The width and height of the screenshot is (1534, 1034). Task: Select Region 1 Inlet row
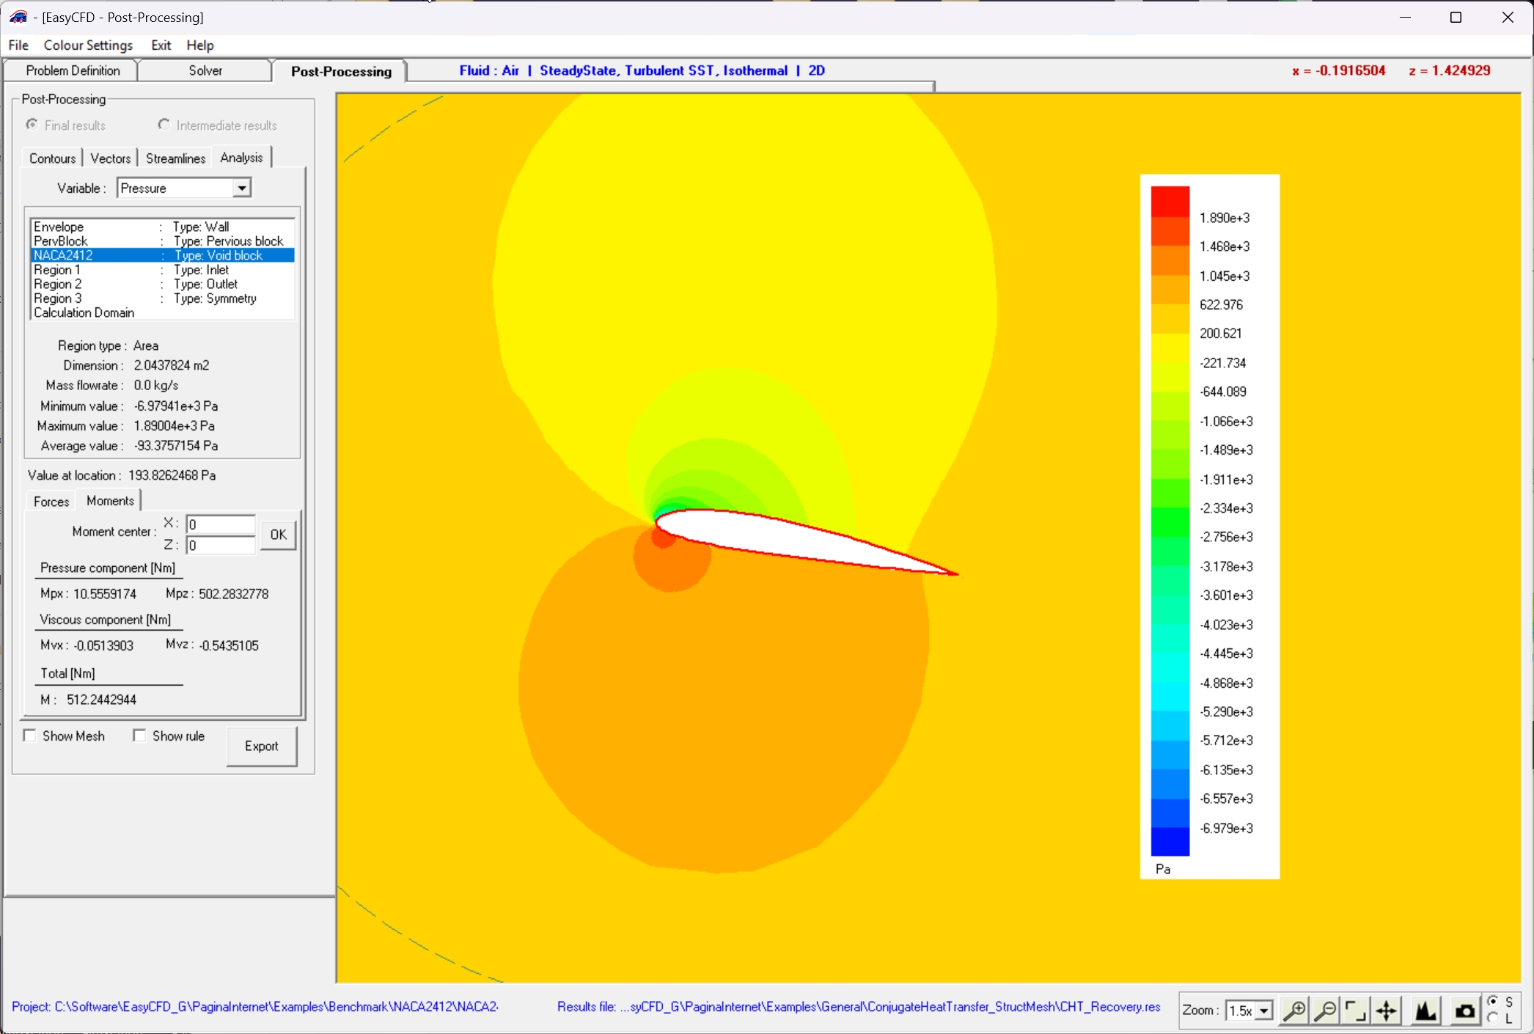coord(163,270)
